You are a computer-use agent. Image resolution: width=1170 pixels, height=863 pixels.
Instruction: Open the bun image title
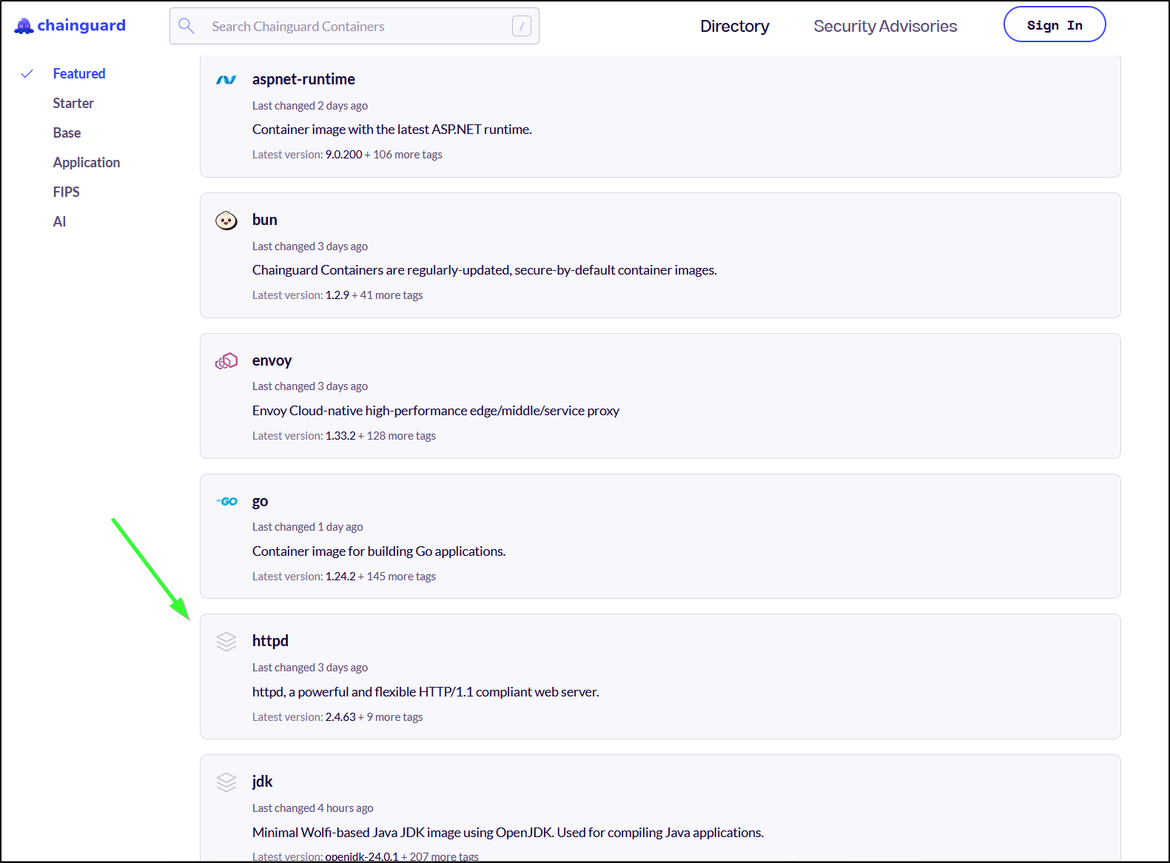pos(265,220)
